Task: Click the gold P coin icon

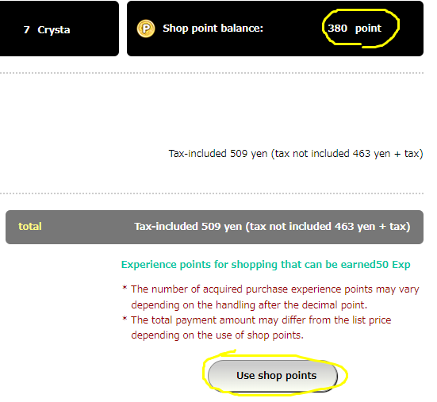Action: point(146,29)
